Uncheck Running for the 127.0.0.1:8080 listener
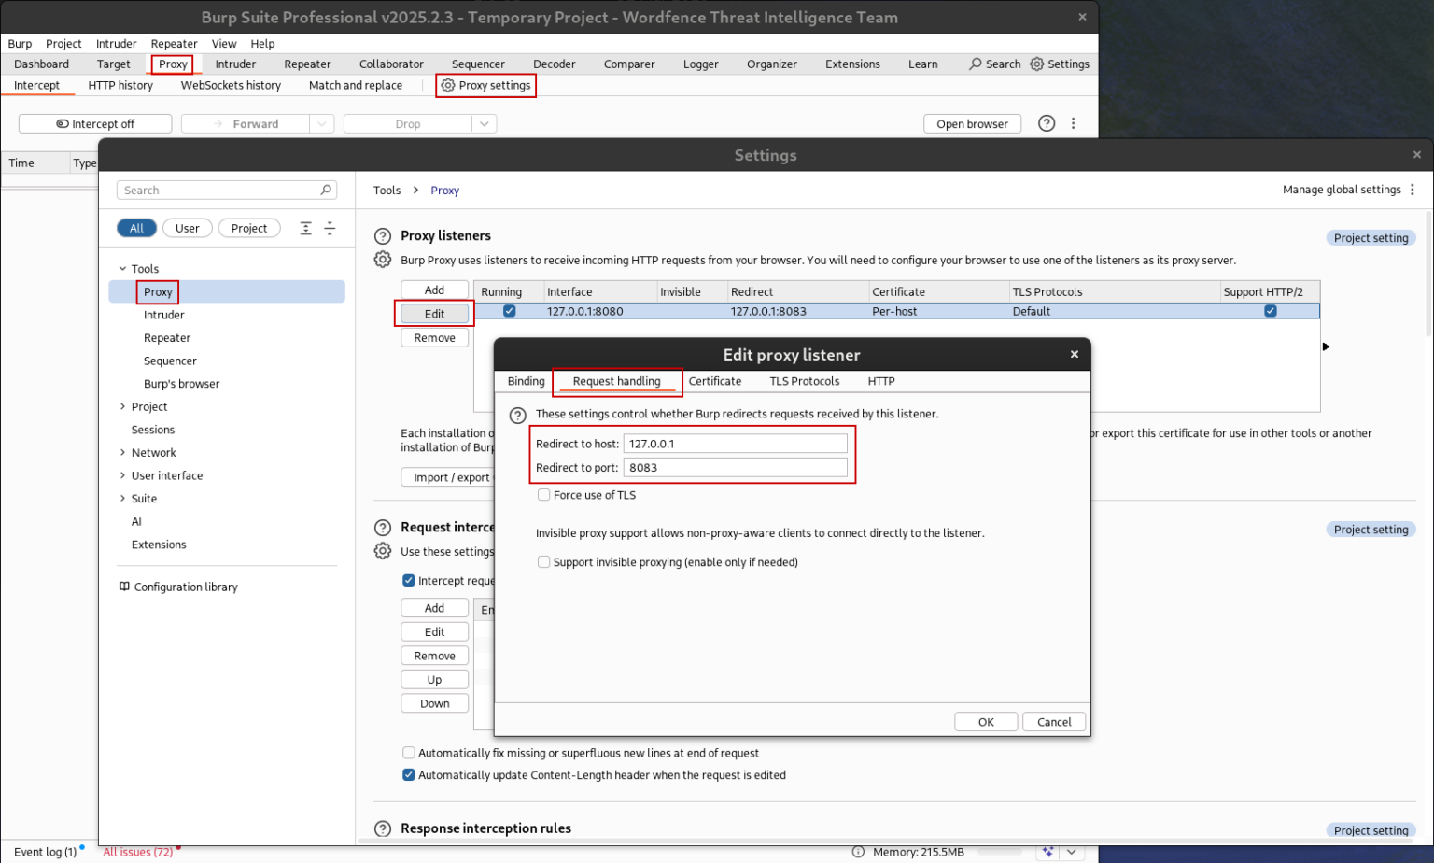This screenshot has height=863, width=1434. click(509, 311)
